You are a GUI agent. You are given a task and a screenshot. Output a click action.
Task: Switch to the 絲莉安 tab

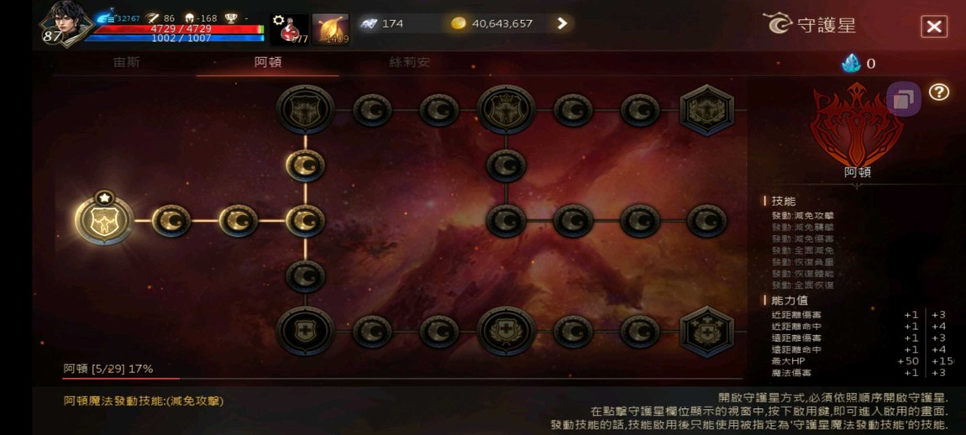[409, 62]
